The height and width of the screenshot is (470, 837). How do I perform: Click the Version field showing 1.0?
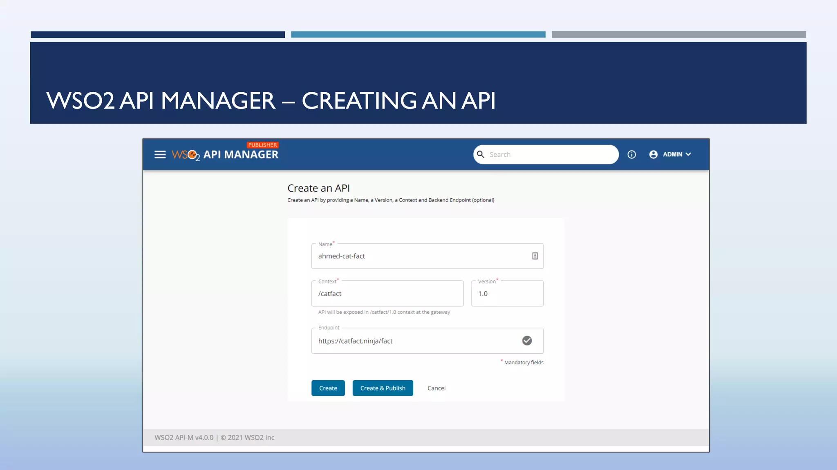click(x=507, y=293)
